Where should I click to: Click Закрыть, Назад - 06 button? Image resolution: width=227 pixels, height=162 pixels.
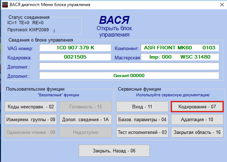114,151
